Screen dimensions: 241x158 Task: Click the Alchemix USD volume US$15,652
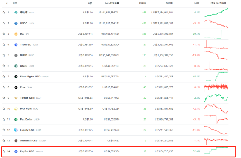[x=113, y=141]
